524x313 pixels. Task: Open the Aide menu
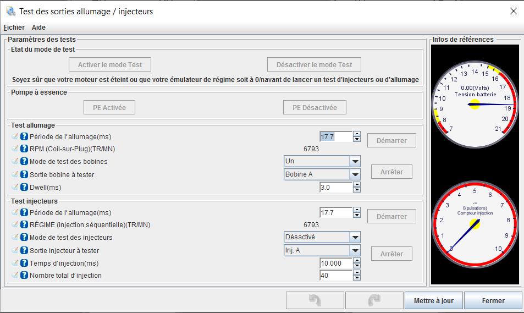pos(38,28)
